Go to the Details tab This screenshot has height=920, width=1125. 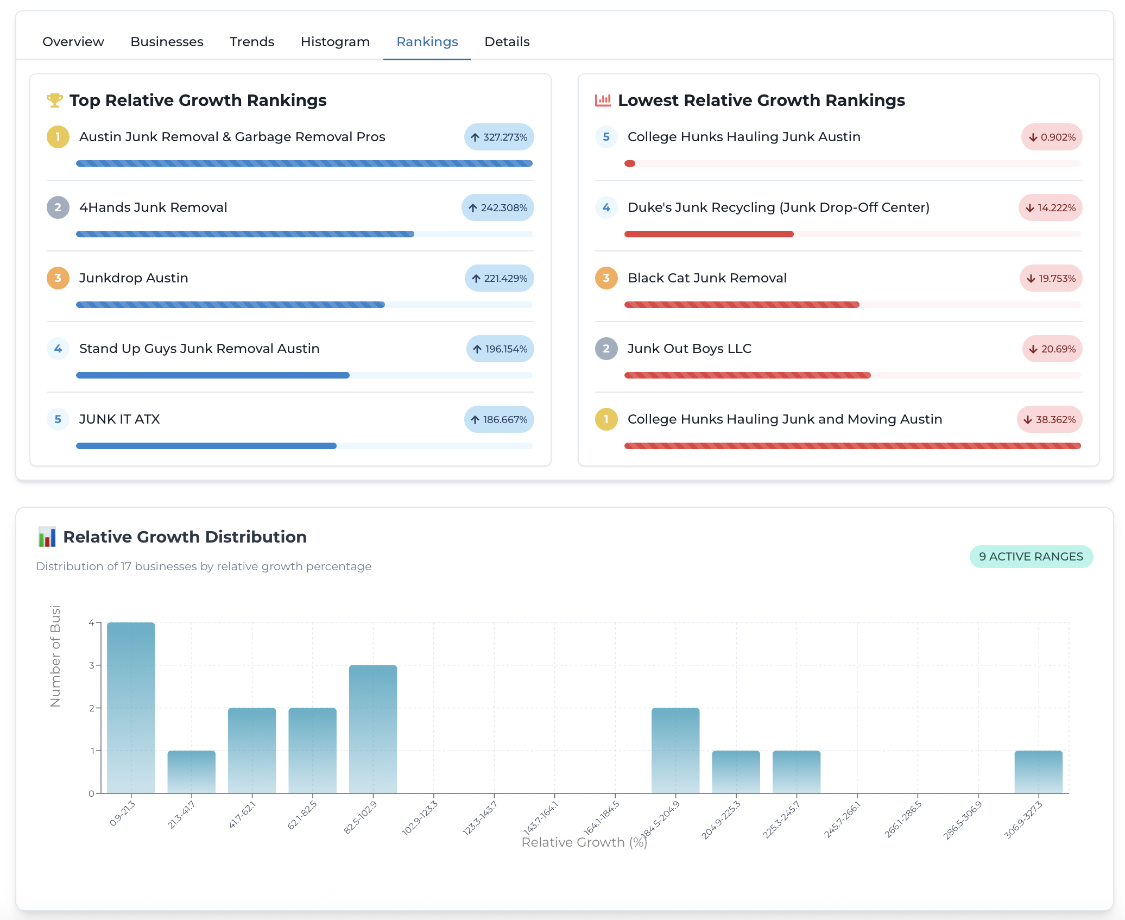coord(507,42)
